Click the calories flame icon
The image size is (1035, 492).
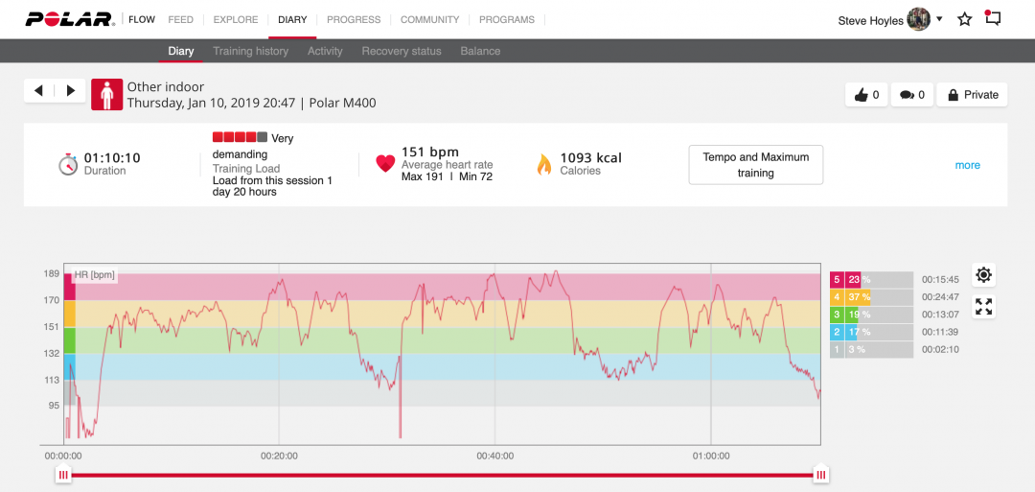click(544, 164)
